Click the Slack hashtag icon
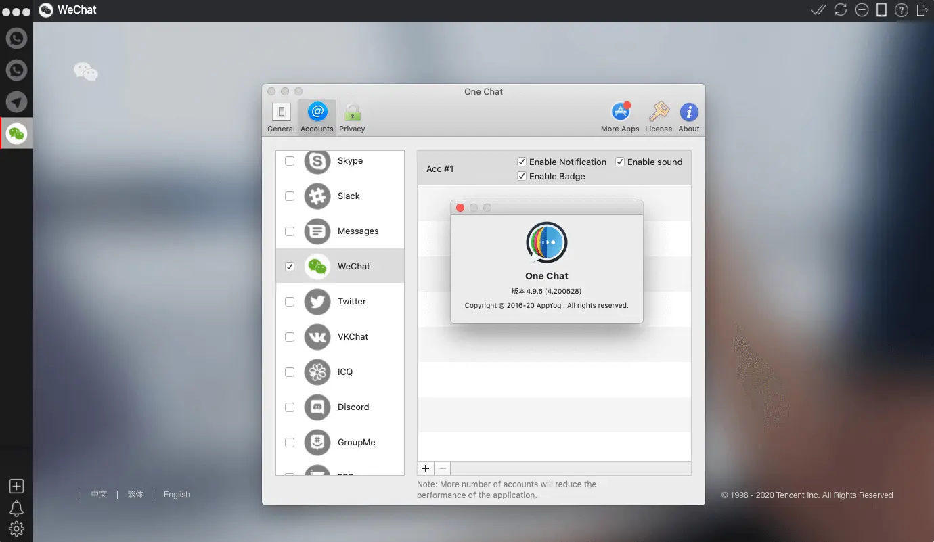The height and width of the screenshot is (542, 934). point(317,196)
